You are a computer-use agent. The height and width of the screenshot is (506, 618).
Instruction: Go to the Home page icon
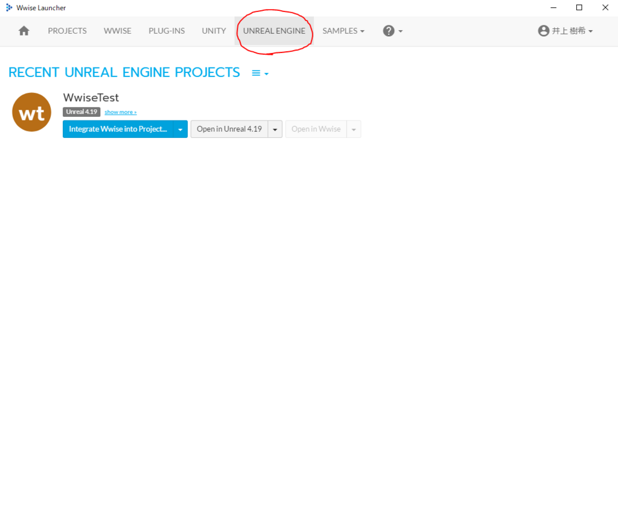24,31
